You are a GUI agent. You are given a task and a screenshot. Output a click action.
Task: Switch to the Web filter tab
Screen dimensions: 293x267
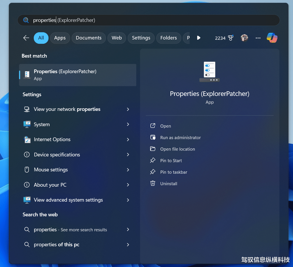[117, 38]
